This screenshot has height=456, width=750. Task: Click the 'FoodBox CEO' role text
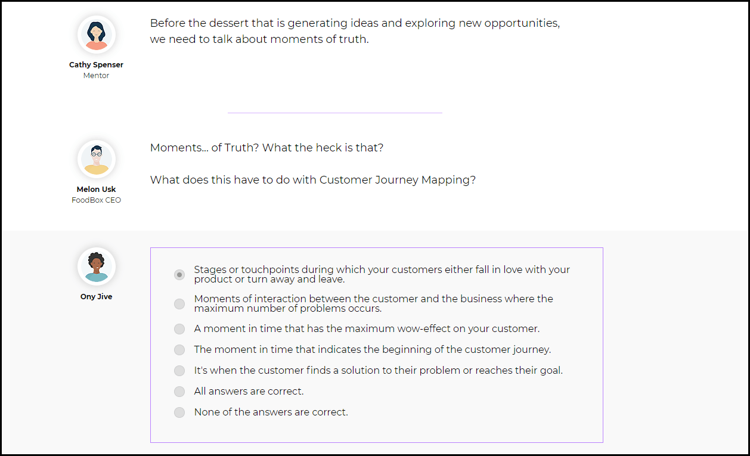tap(97, 200)
